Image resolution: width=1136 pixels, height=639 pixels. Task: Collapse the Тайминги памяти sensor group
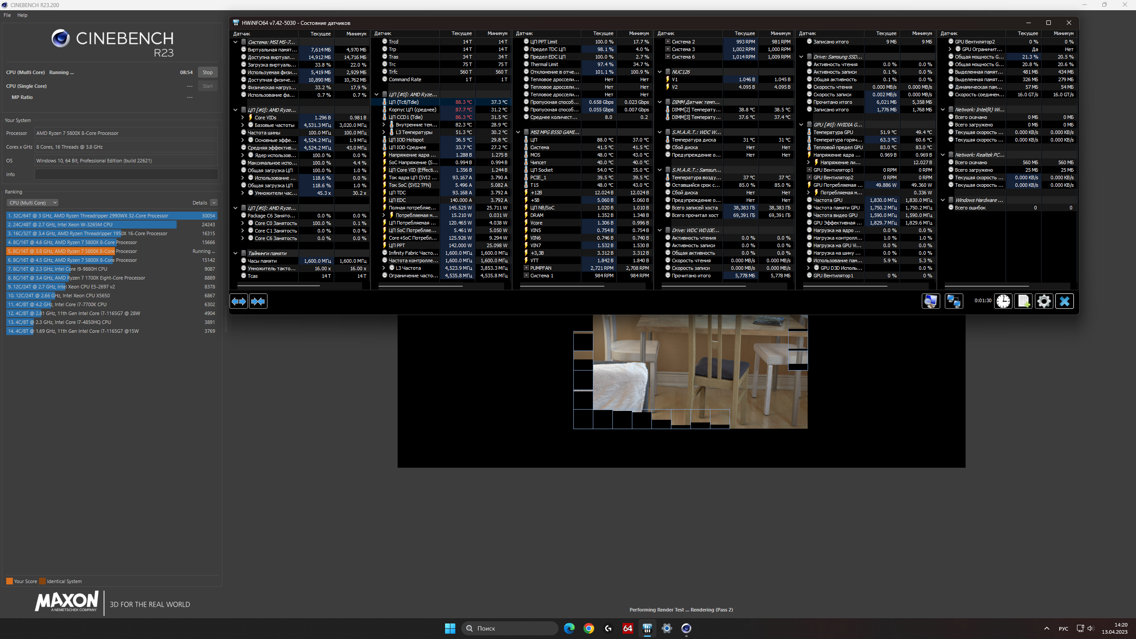pos(236,253)
